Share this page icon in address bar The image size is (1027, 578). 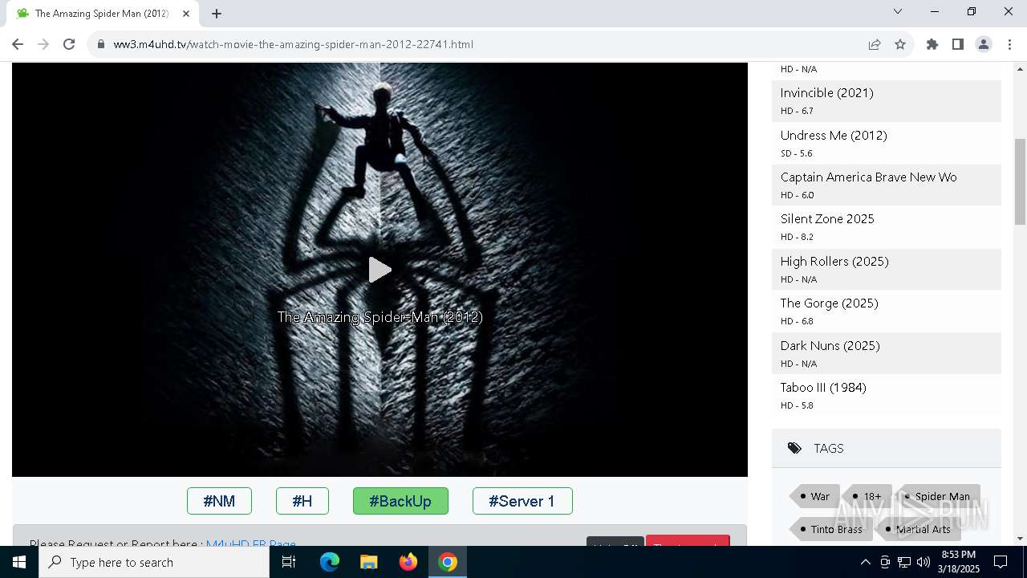tap(875, 44)
